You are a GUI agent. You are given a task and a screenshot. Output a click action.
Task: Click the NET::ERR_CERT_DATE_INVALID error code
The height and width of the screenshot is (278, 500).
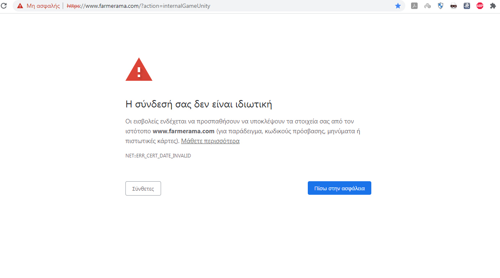point(158,156)
